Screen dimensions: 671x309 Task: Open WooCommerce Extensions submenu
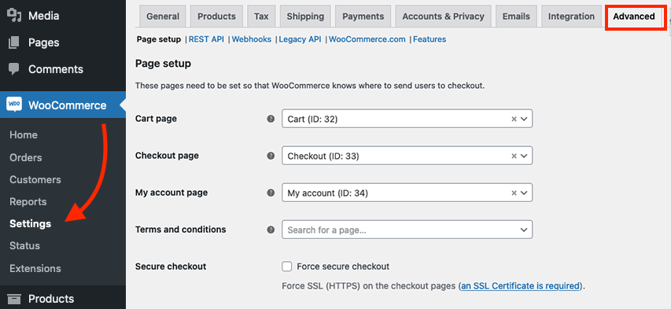(35, 268)
